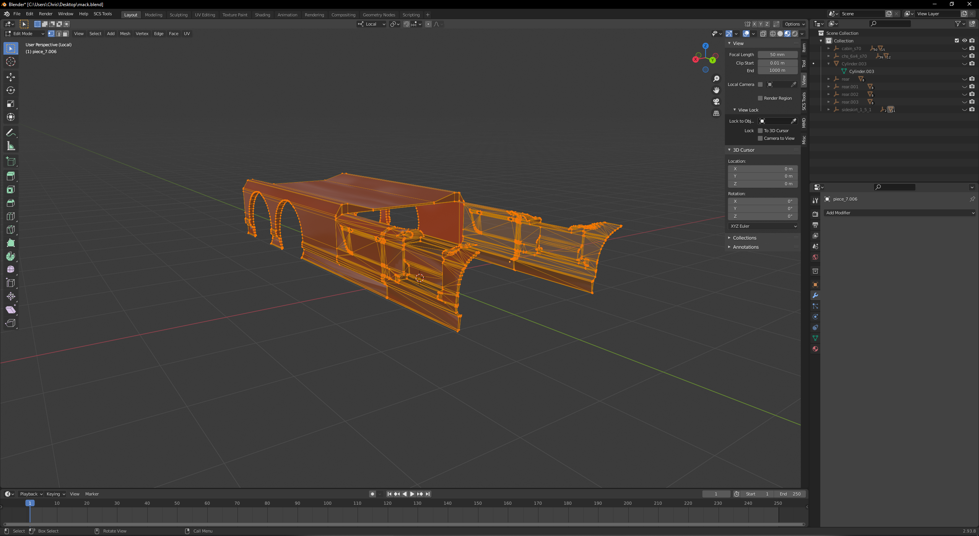Enable Lock Camera to View
Viewport: 979px width, 536px height.
pyautogui.click(x=760, y=138)
